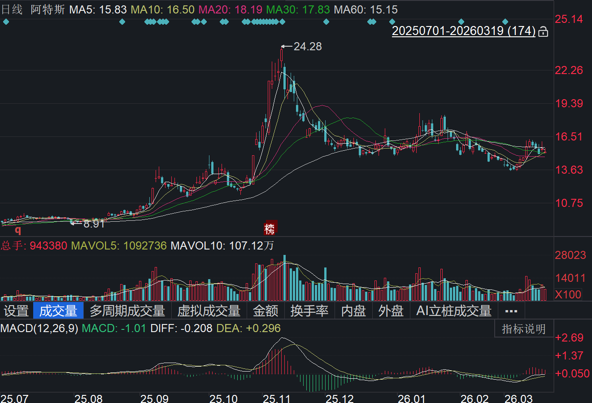Viewport: 592px width, 403px height.
Task: Open the 设置 settings tab
Action: (x=16, y=311)
